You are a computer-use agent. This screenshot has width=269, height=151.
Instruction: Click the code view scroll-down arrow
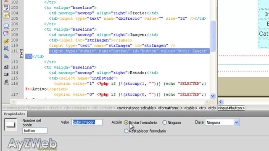[x=213, y=96]
